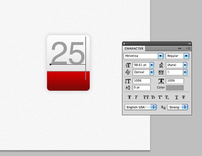Click the double-arrow expand panels icon

click(x=180, y=48)
